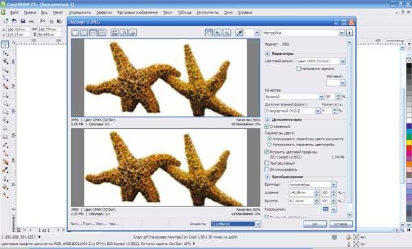Select the Pick tool in CorelDRAW toolbox
412x249 pixels.
5,45
